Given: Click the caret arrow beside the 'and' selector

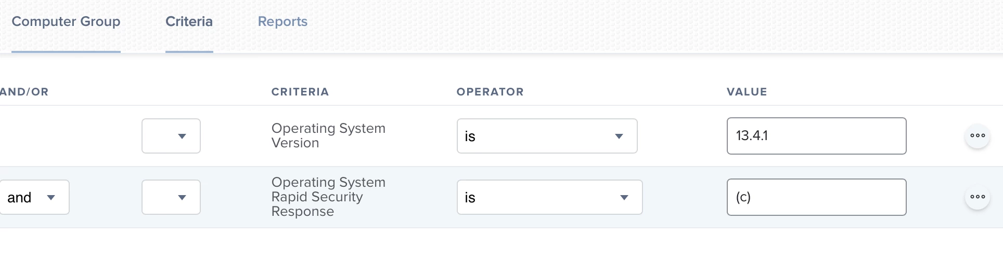Looking at the screenshot, I should coord(51,198).
